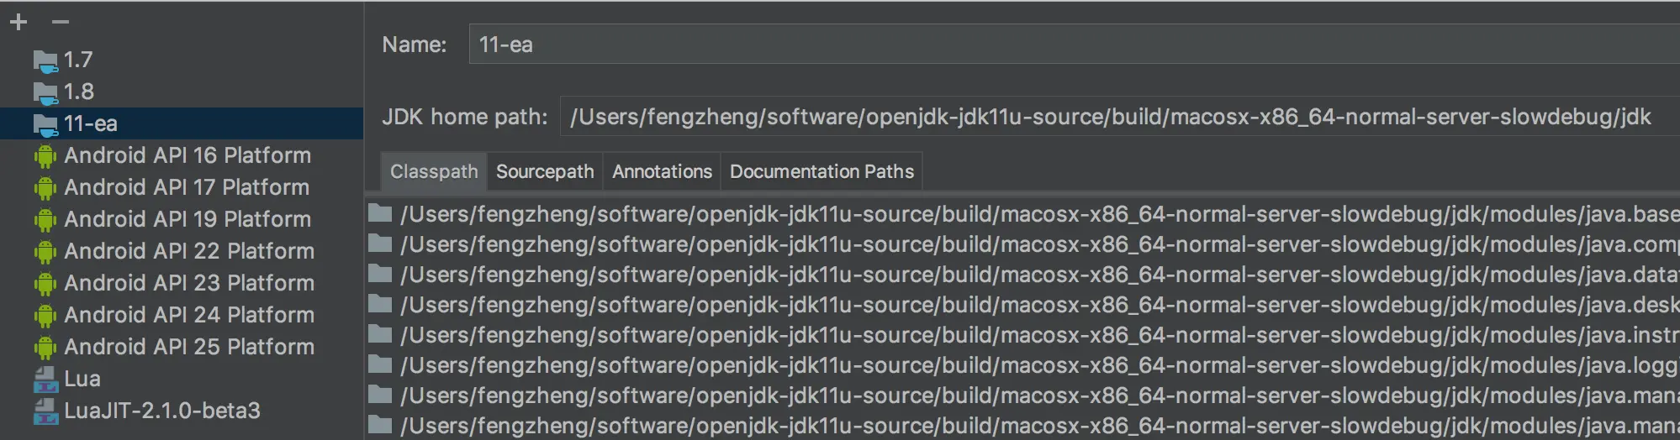1680x440 pixels.
Task: Click the Lua SDK icon
Action: [x=45, y=380]
